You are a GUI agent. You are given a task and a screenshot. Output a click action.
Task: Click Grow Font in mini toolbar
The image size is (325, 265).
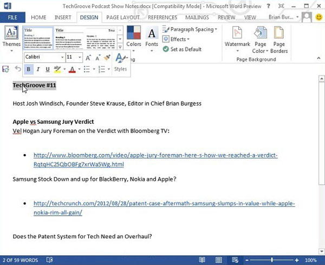pyautogui.click(x=88, y=58)
